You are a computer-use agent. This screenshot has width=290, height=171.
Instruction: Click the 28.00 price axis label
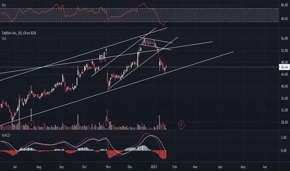284,122
